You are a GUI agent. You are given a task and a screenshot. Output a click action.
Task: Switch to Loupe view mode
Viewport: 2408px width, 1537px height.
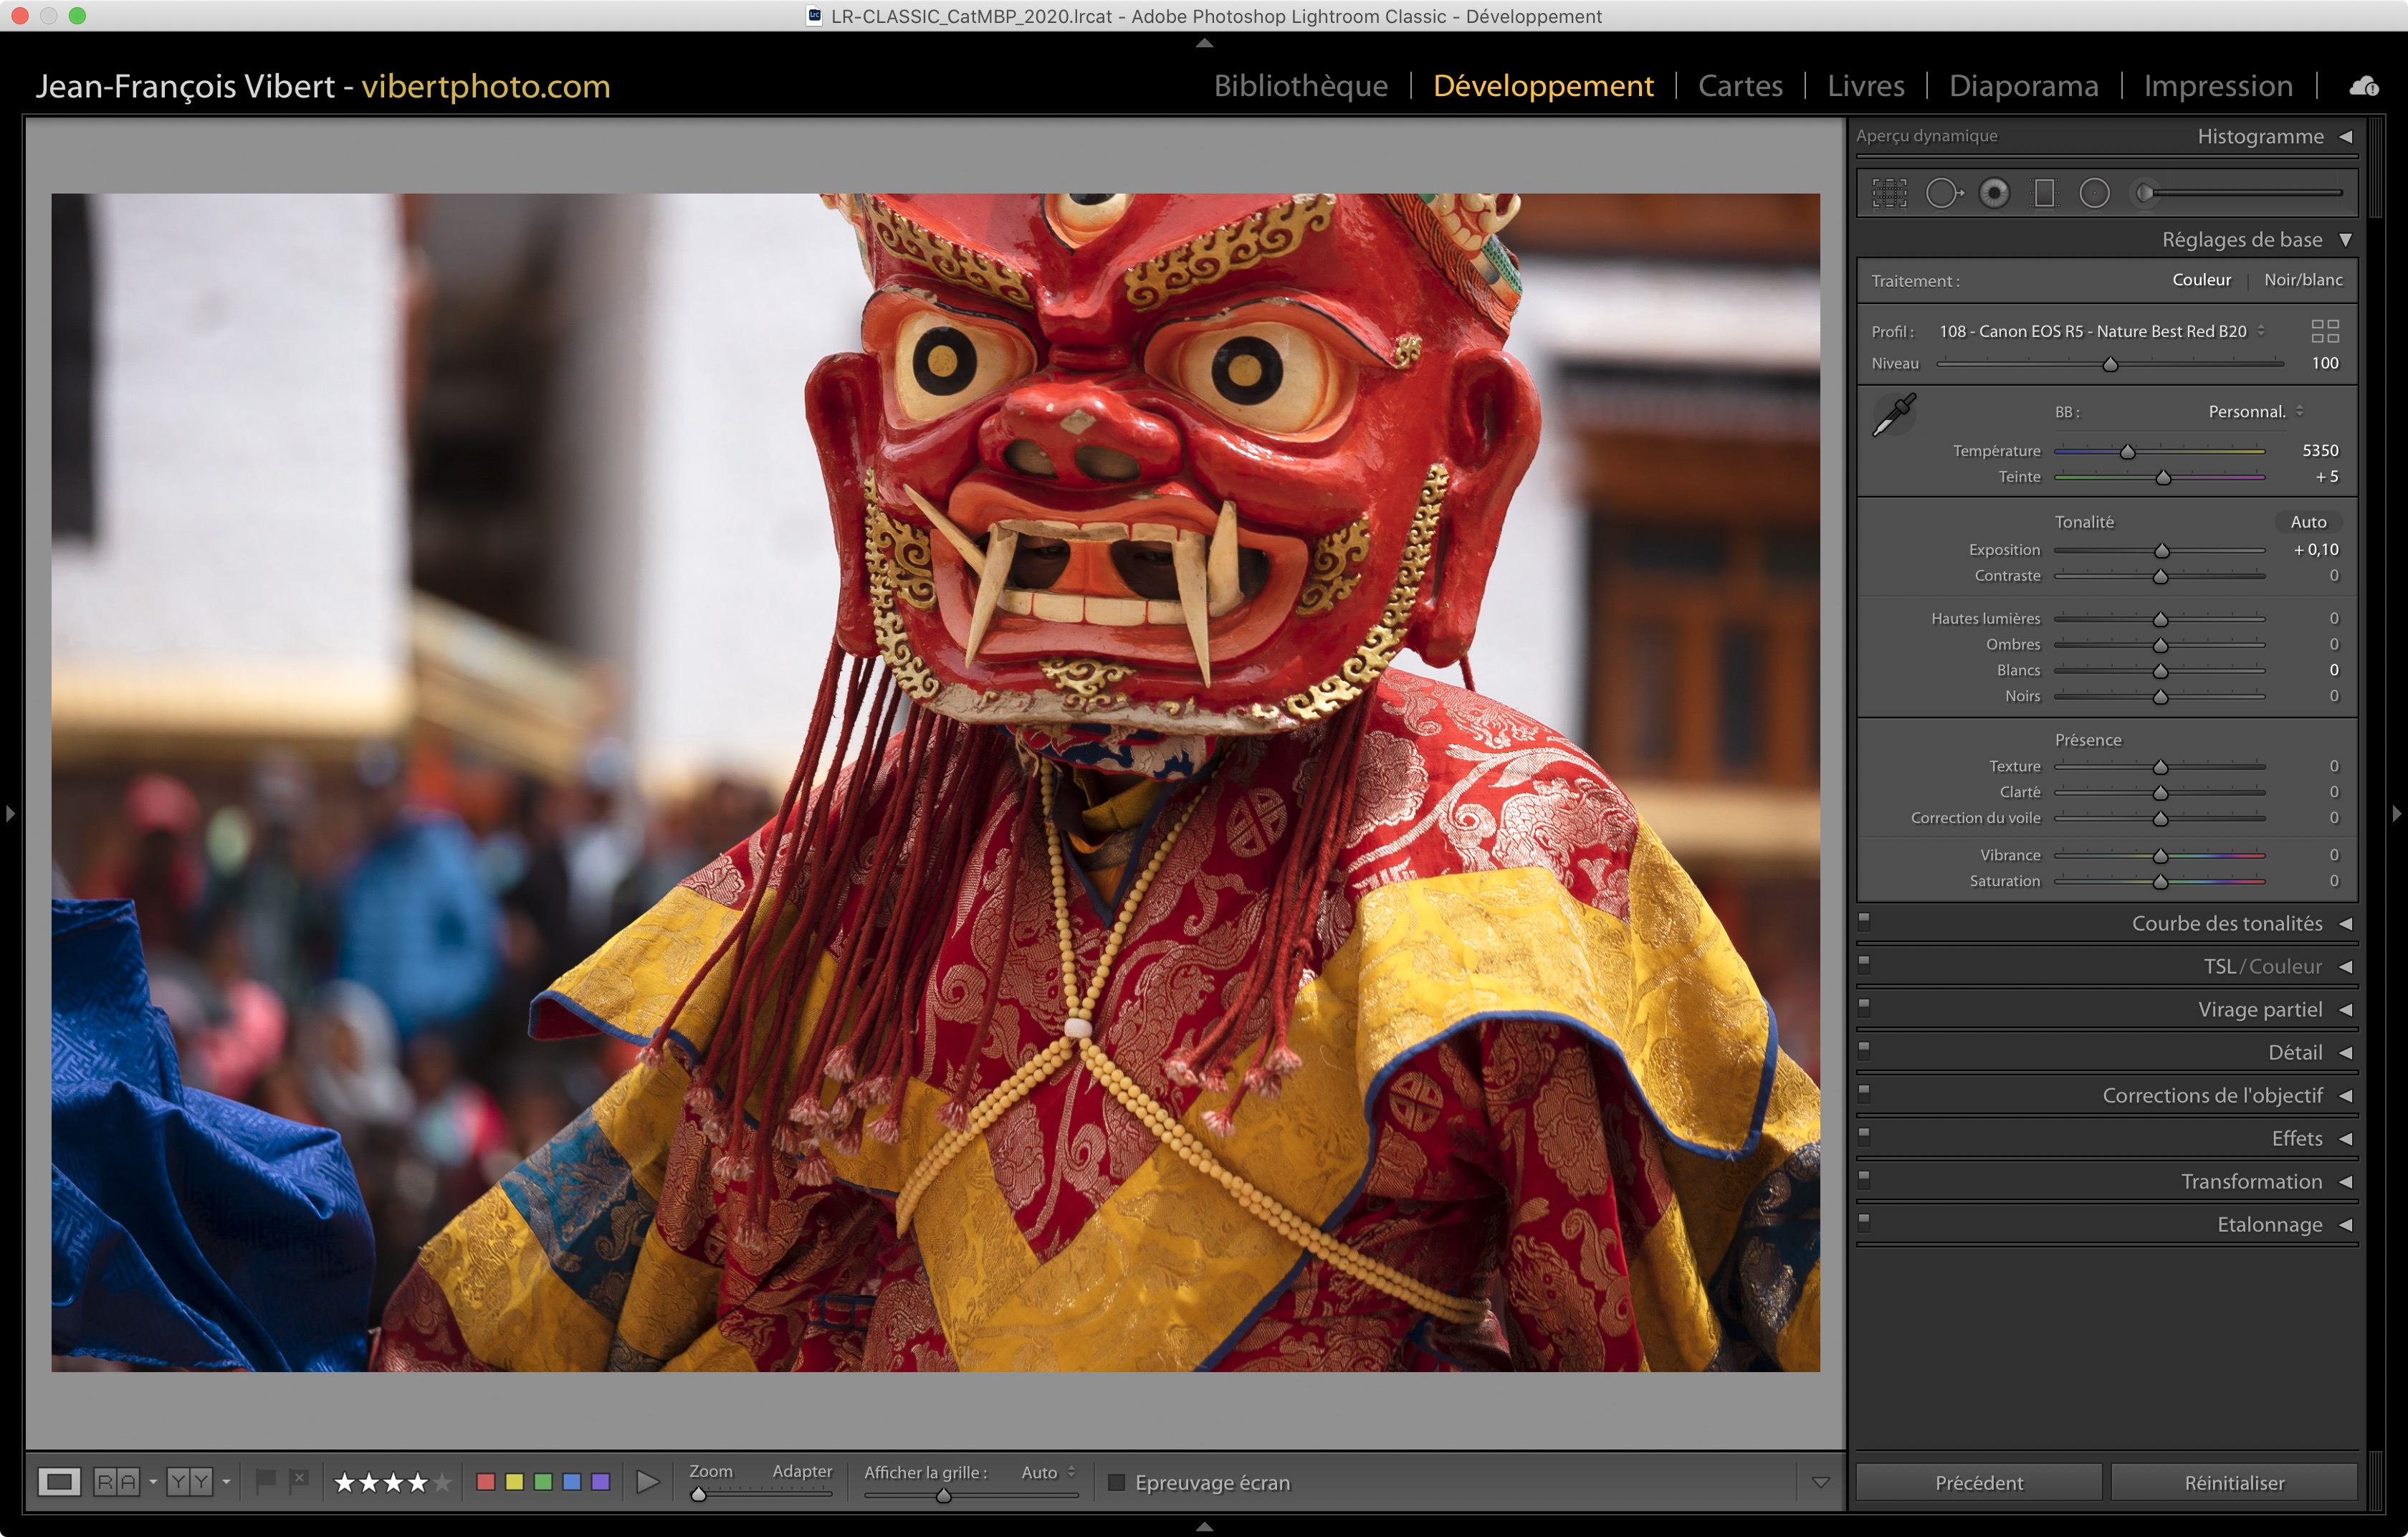pyautogui.click(x=59, y=1481)
